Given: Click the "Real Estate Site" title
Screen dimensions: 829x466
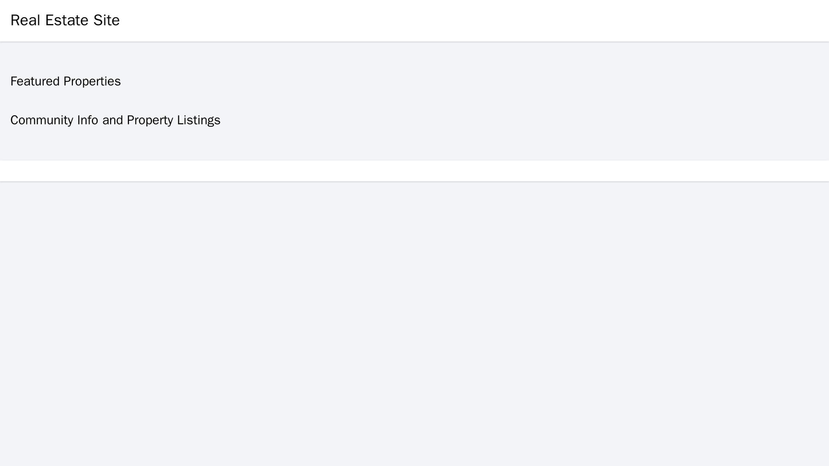Looking at the screenshot, I should click(65, 21).
